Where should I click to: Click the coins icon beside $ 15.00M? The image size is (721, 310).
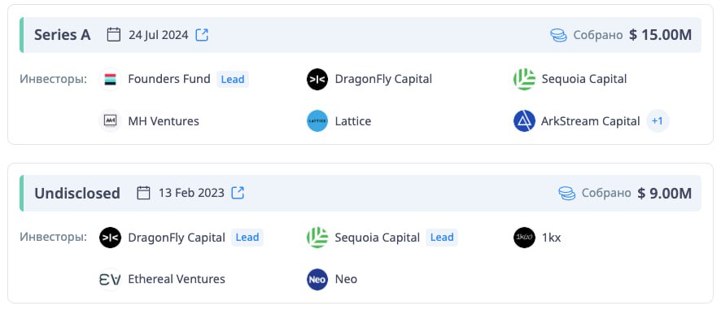tap(558, 36)
